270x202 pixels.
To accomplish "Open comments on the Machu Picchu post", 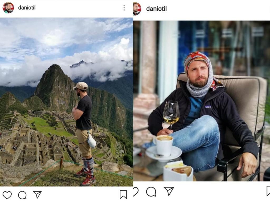I will click(22, 195).
